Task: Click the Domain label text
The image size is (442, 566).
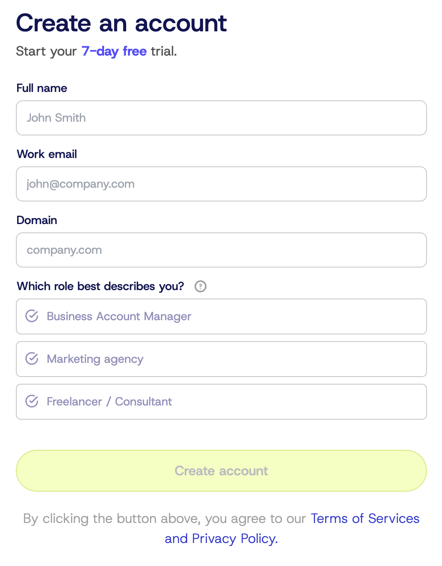Action: [37, 220]
